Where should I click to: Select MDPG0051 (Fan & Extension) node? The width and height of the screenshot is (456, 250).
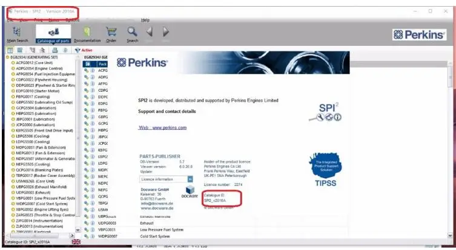click(x=41, y=147)
